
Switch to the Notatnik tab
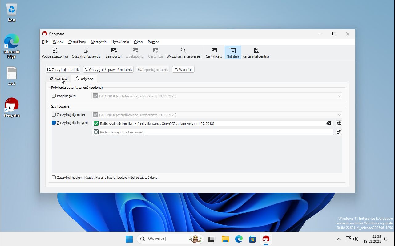point(58,79)
